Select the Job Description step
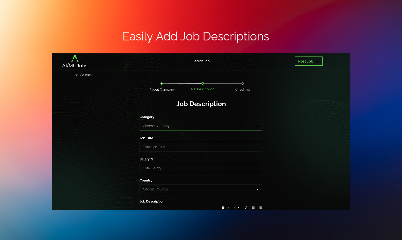This screenshot has width=402, height=240. point(202,89)
